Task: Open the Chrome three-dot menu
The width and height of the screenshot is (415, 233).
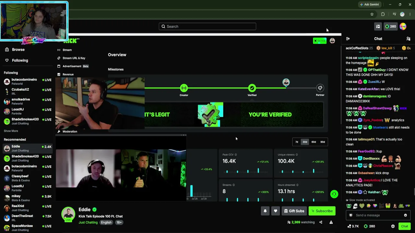Action: click(x=410, y=14)
